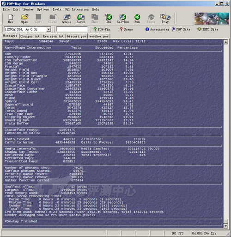231x237 pixels.
Task: Open the render Queue icon
Action: [x=67, y=19]
